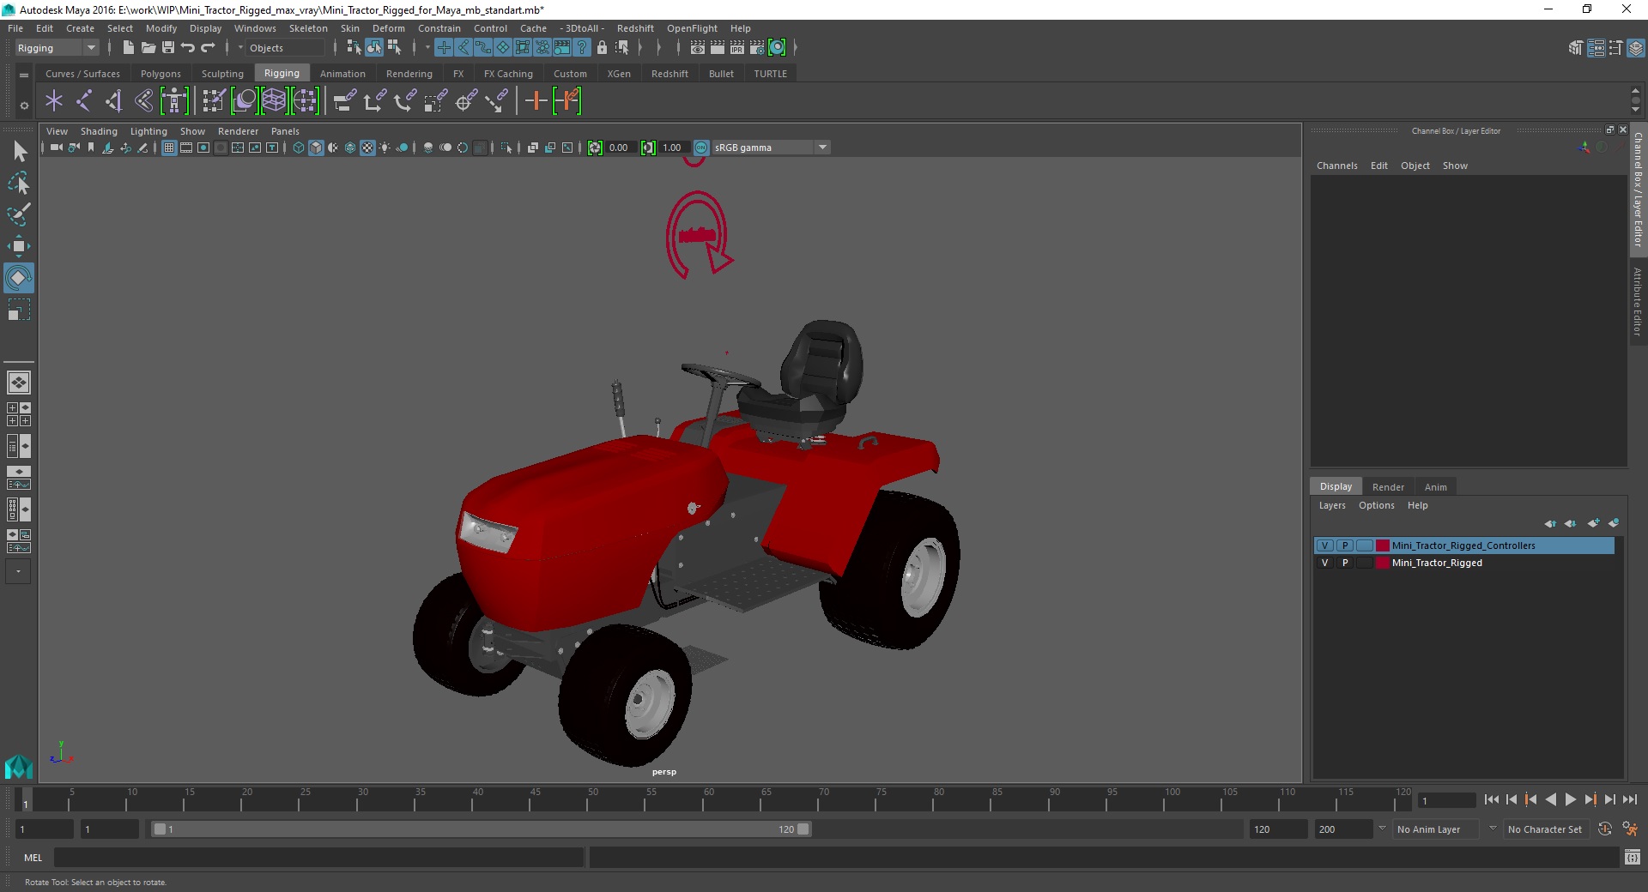
Task: Click the time range slider bar
Action: [x=481, y=829]
